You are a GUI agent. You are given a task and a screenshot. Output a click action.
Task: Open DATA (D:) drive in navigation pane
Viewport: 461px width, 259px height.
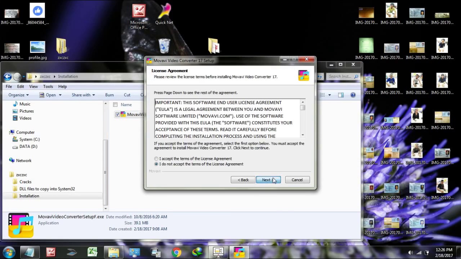click(28, 146)
